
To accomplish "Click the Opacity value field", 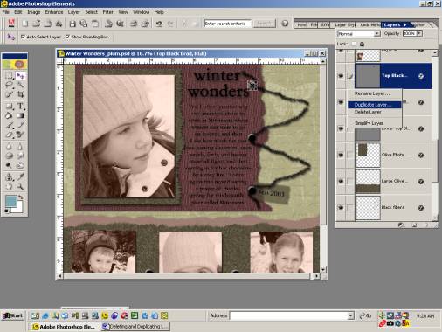I will (410, 33).
